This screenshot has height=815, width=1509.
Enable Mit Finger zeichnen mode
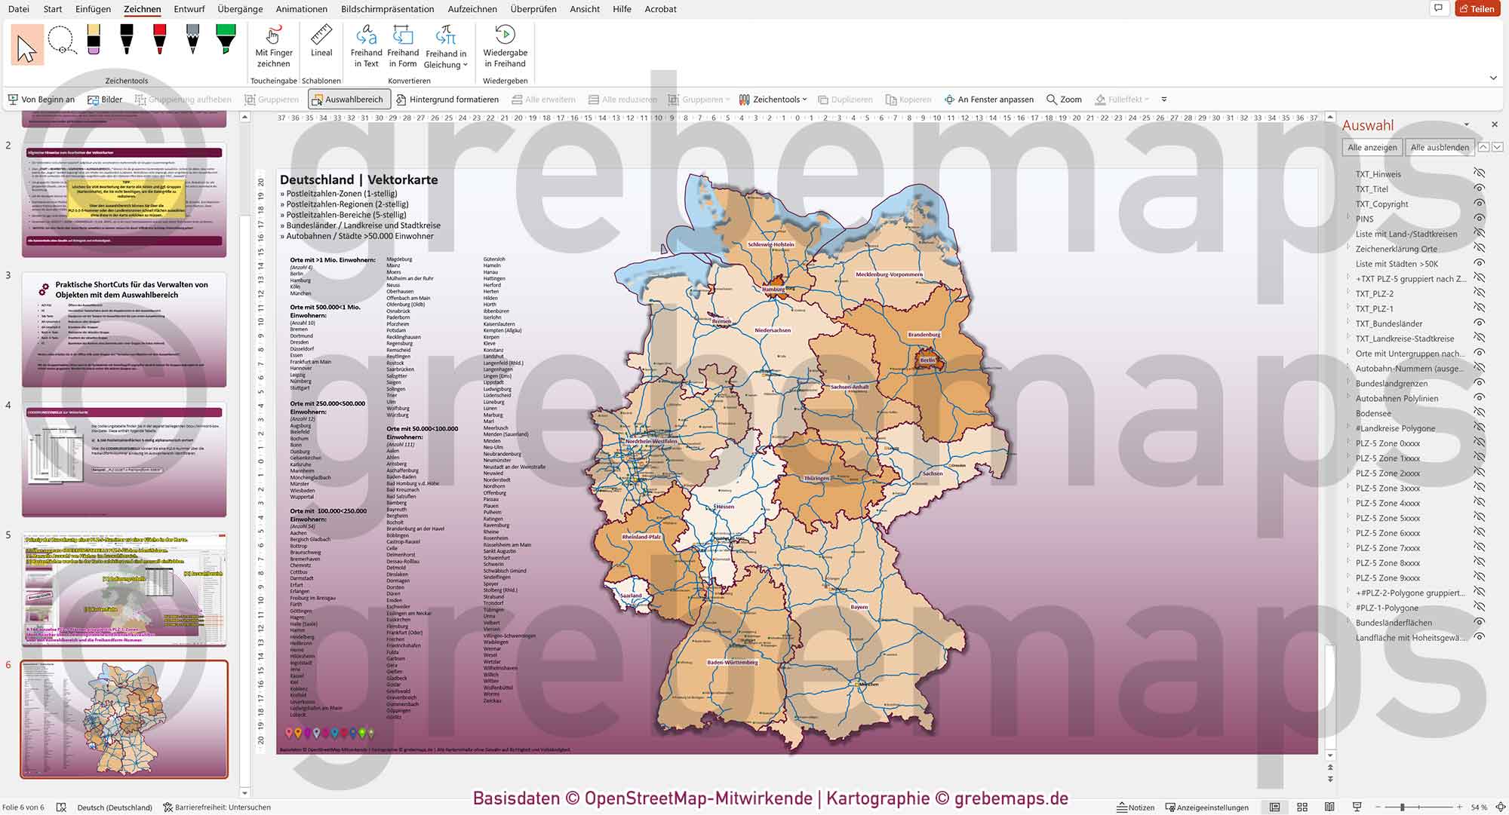coord(273,47)
